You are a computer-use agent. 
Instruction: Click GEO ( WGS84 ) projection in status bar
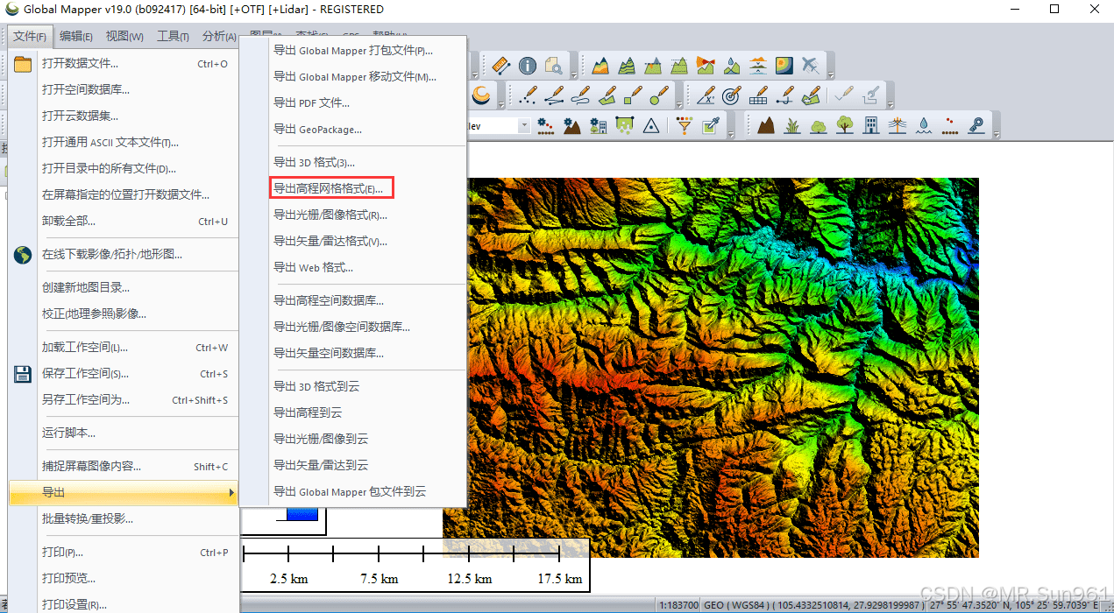(735, 604)
